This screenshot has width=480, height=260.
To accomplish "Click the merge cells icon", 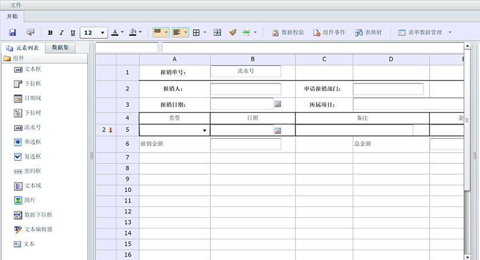I will (x=217, y=32).
